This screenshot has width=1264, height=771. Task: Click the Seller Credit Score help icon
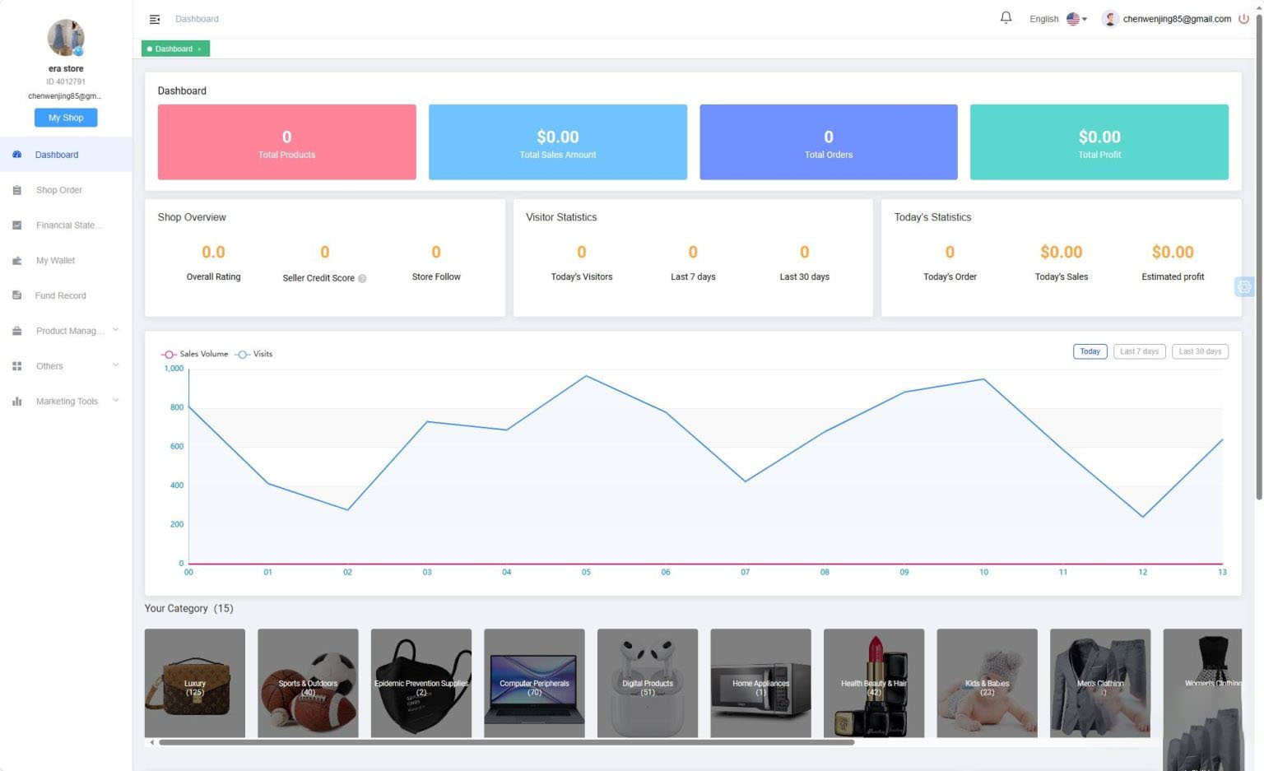pyautogui.click(x=362, y=278)
